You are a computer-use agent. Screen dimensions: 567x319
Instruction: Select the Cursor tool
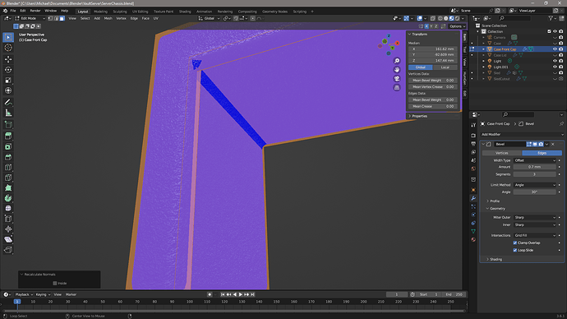click(8, 48)
